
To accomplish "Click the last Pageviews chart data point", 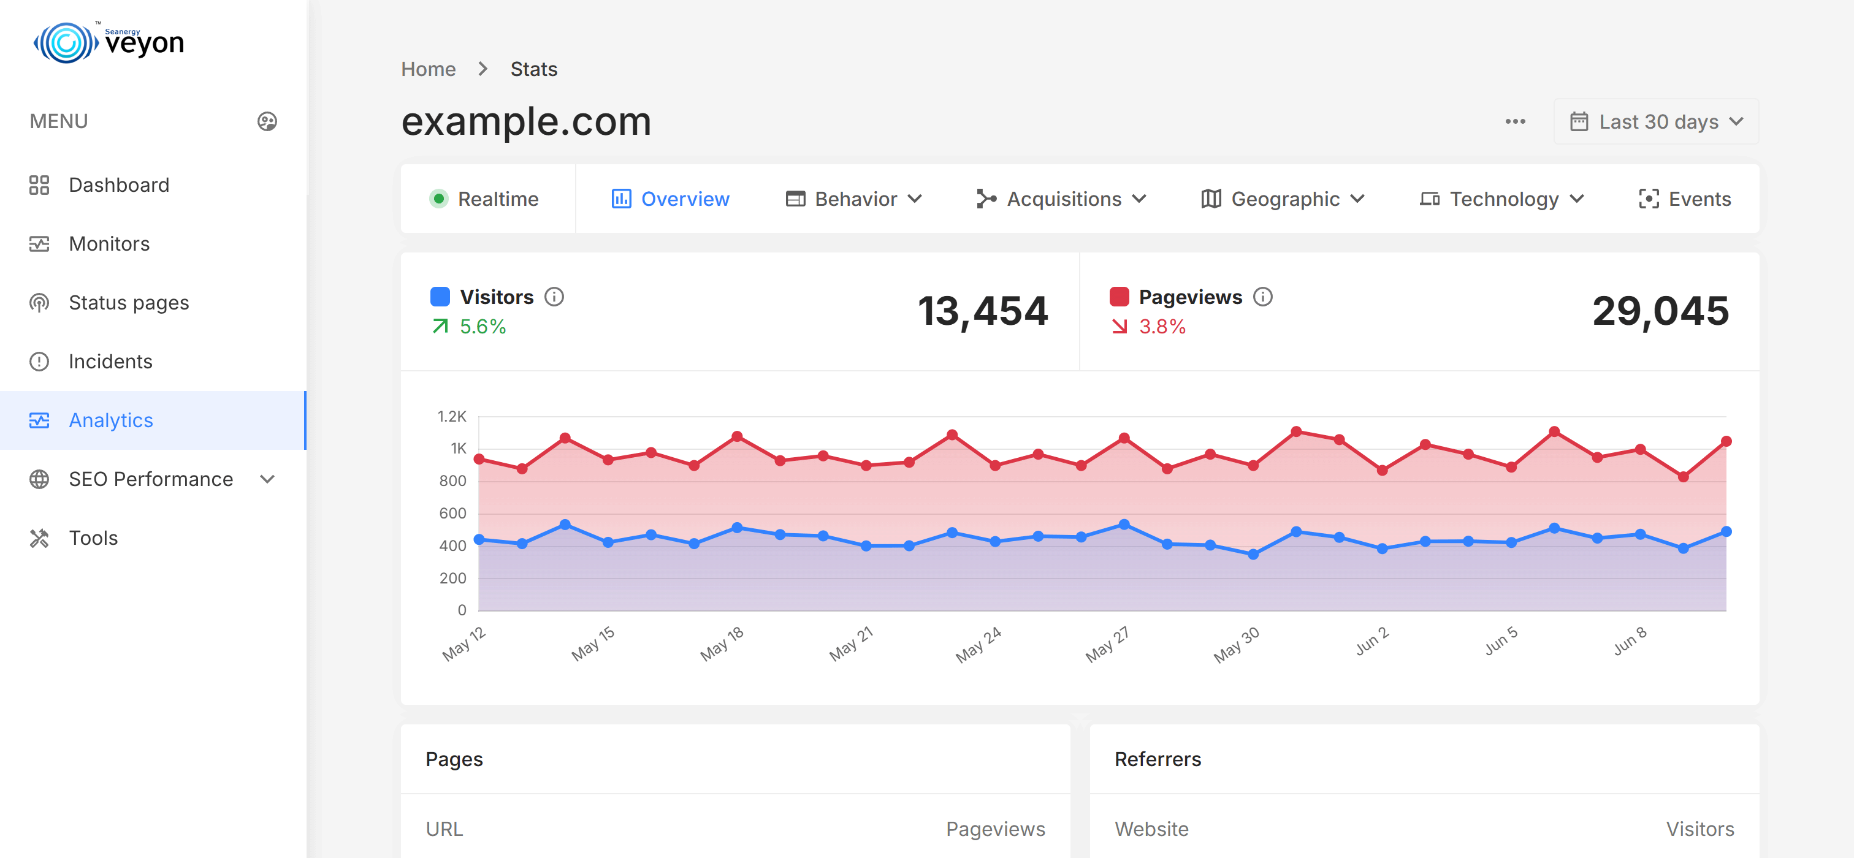I will 1725,442.
